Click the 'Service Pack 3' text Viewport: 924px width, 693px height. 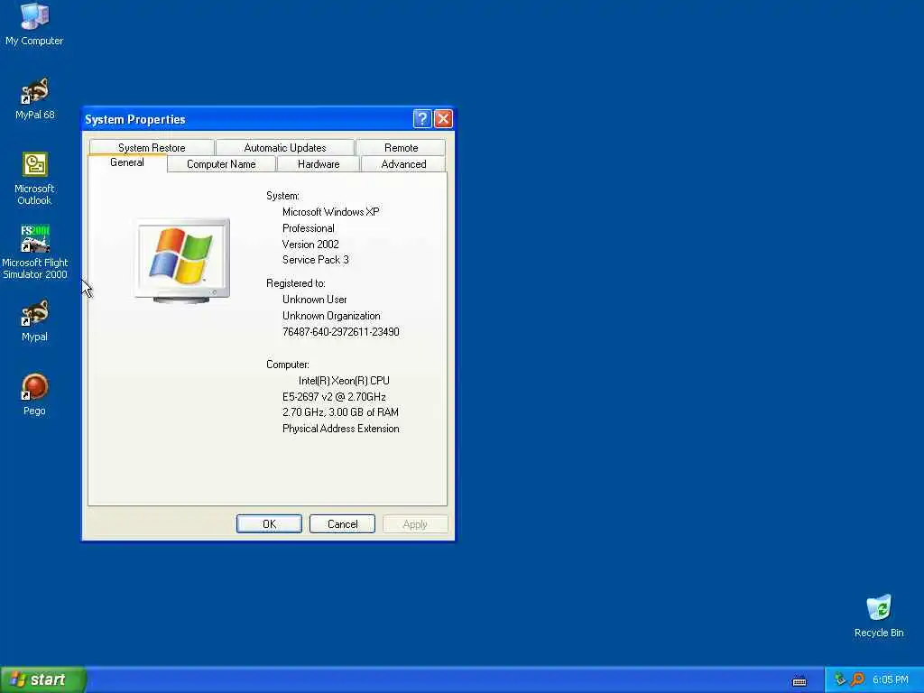315,260
